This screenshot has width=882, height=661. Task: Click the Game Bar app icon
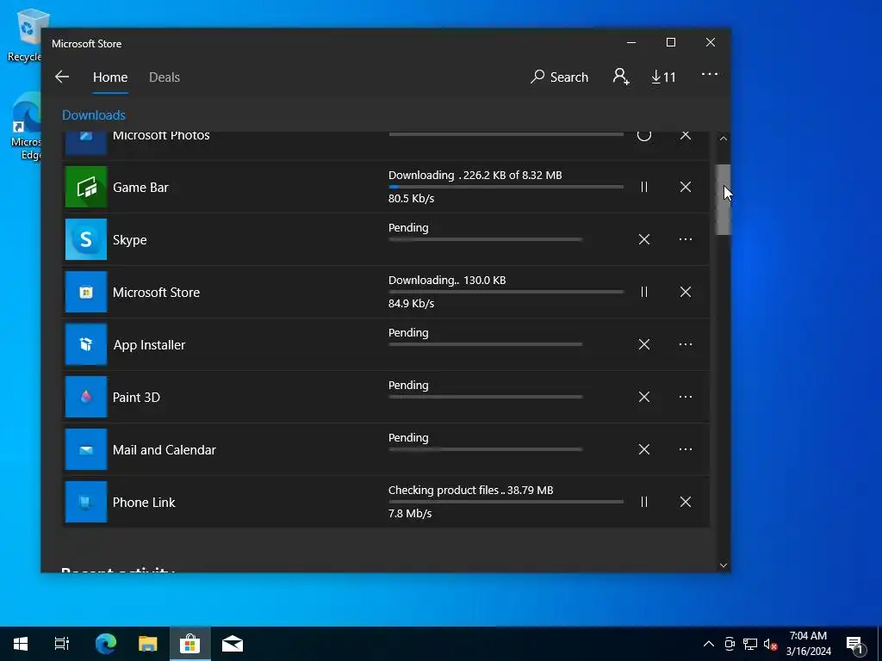pyautogui.click(x=86, y=187)
